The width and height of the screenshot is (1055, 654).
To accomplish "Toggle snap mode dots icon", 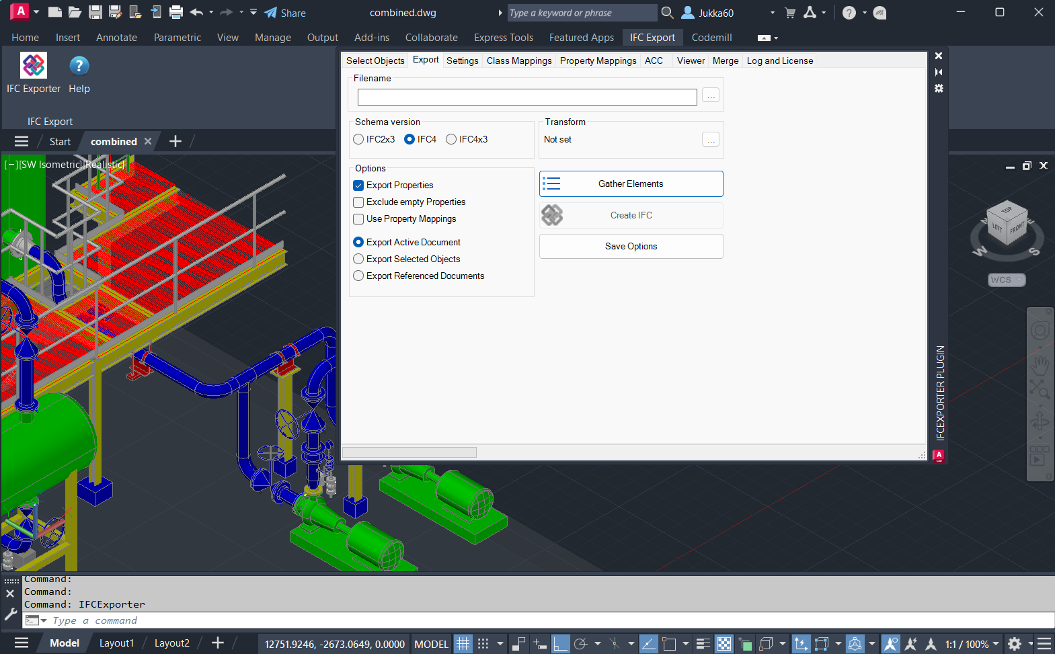I will pyautogui.click(x=483, y=644).
